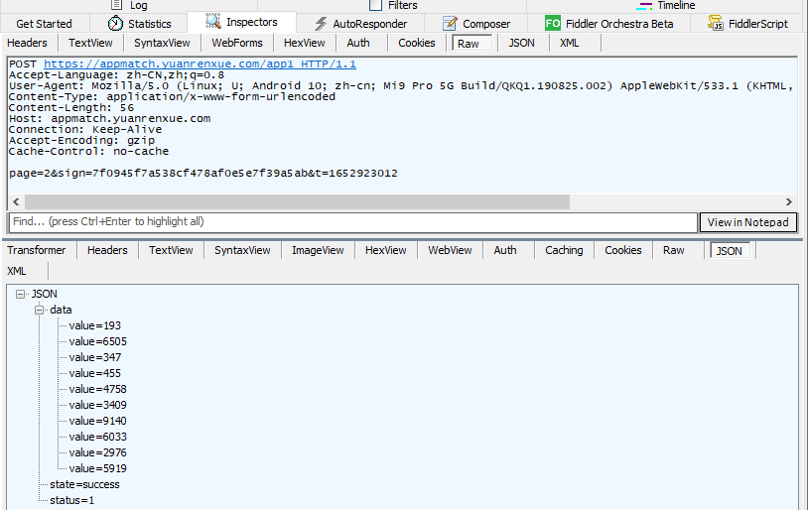Open the Caching tab

coord(564,250)
